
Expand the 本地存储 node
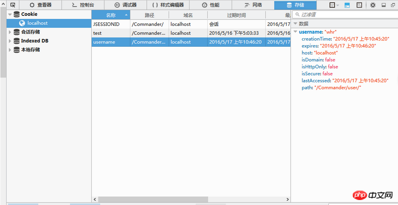[10, 50]
